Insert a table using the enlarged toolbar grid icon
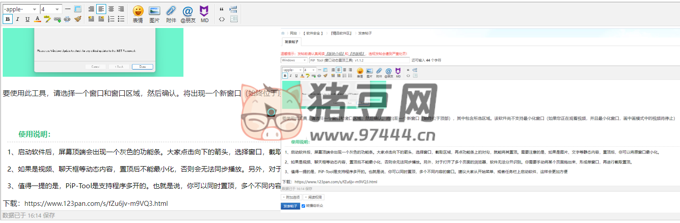 [x=78, y=9]
